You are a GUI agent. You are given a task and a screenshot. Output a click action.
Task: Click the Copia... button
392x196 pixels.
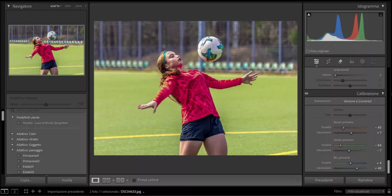[x=26, y=180]
